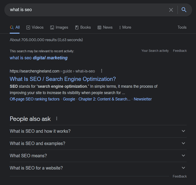
Task: Open 'Chapter 2: Content & Search...' sitelink
Action: coord(104,99)
